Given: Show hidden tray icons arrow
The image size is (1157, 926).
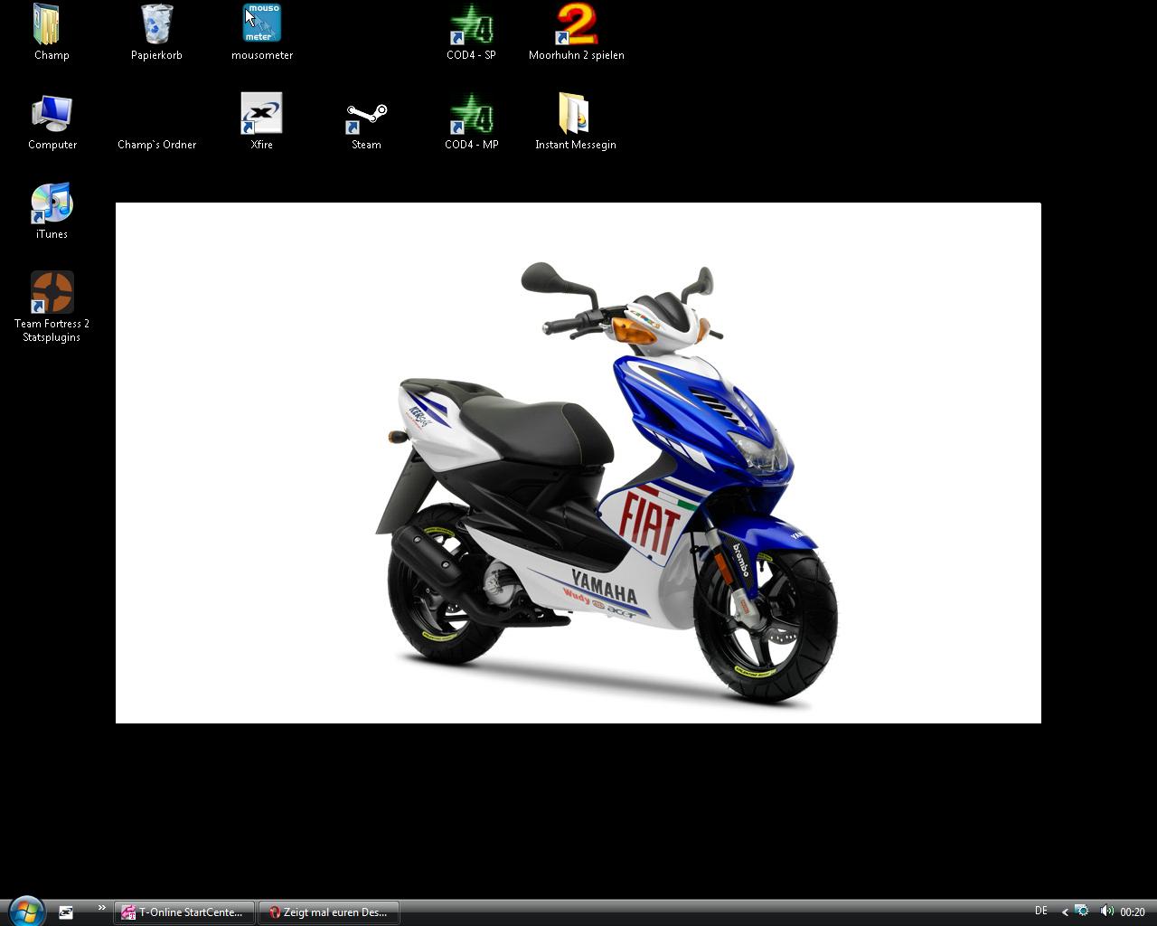Looking at the screenshot, I should (x=1065, y=912).
